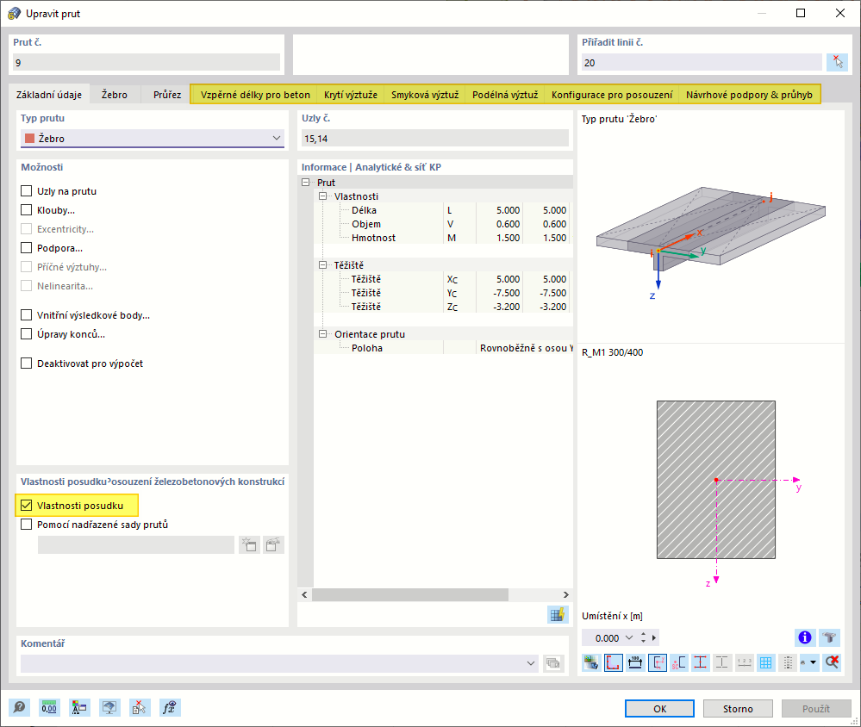Enable Pomocí nadřazené sady prutů checkbox
The height and width of the screenshot is (727, 861).
27,525
